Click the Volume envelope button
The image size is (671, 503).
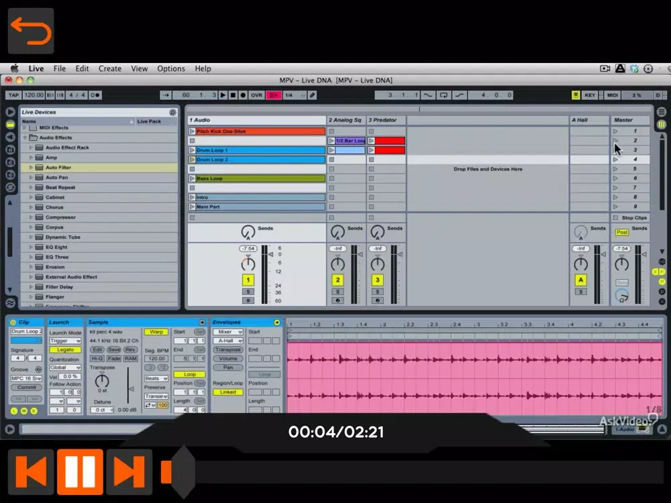pos(227,358)
